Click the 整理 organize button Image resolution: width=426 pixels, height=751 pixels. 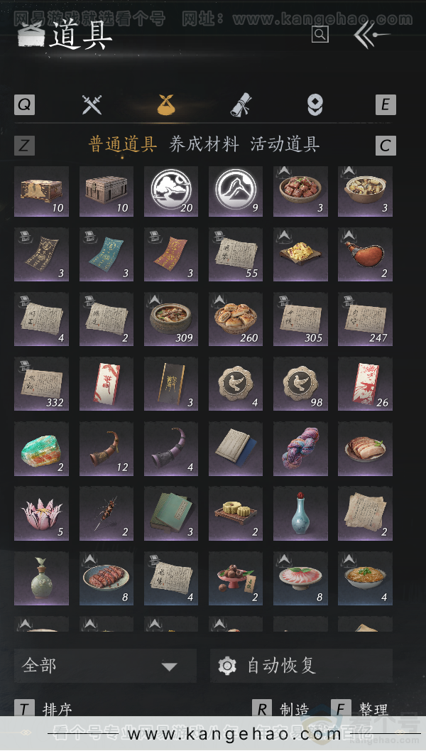(x=360, y=709)
